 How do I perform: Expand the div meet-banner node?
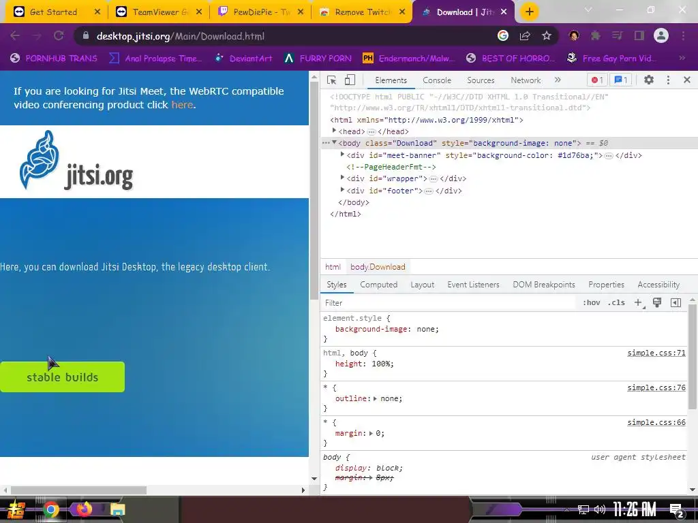[x=342, y=155]
